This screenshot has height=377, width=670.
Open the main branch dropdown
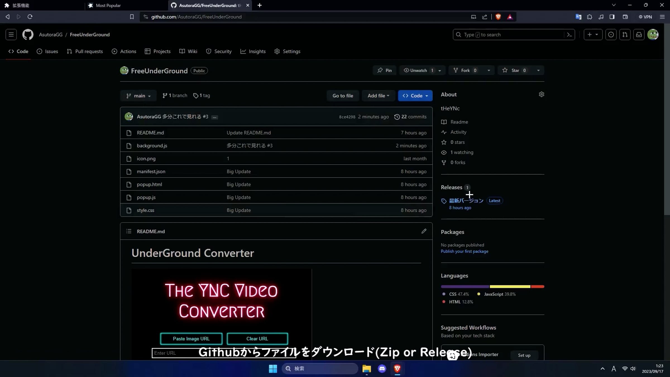point(138,96)
